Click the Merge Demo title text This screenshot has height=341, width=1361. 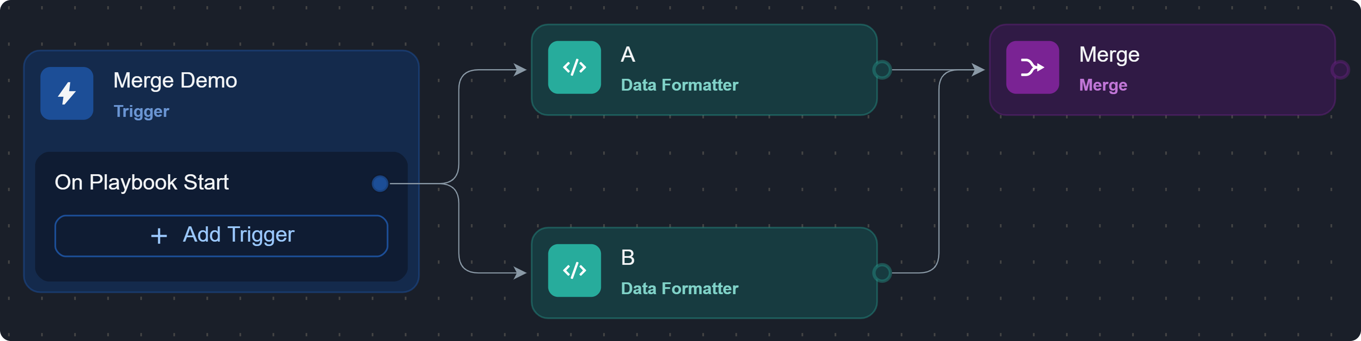175,81
